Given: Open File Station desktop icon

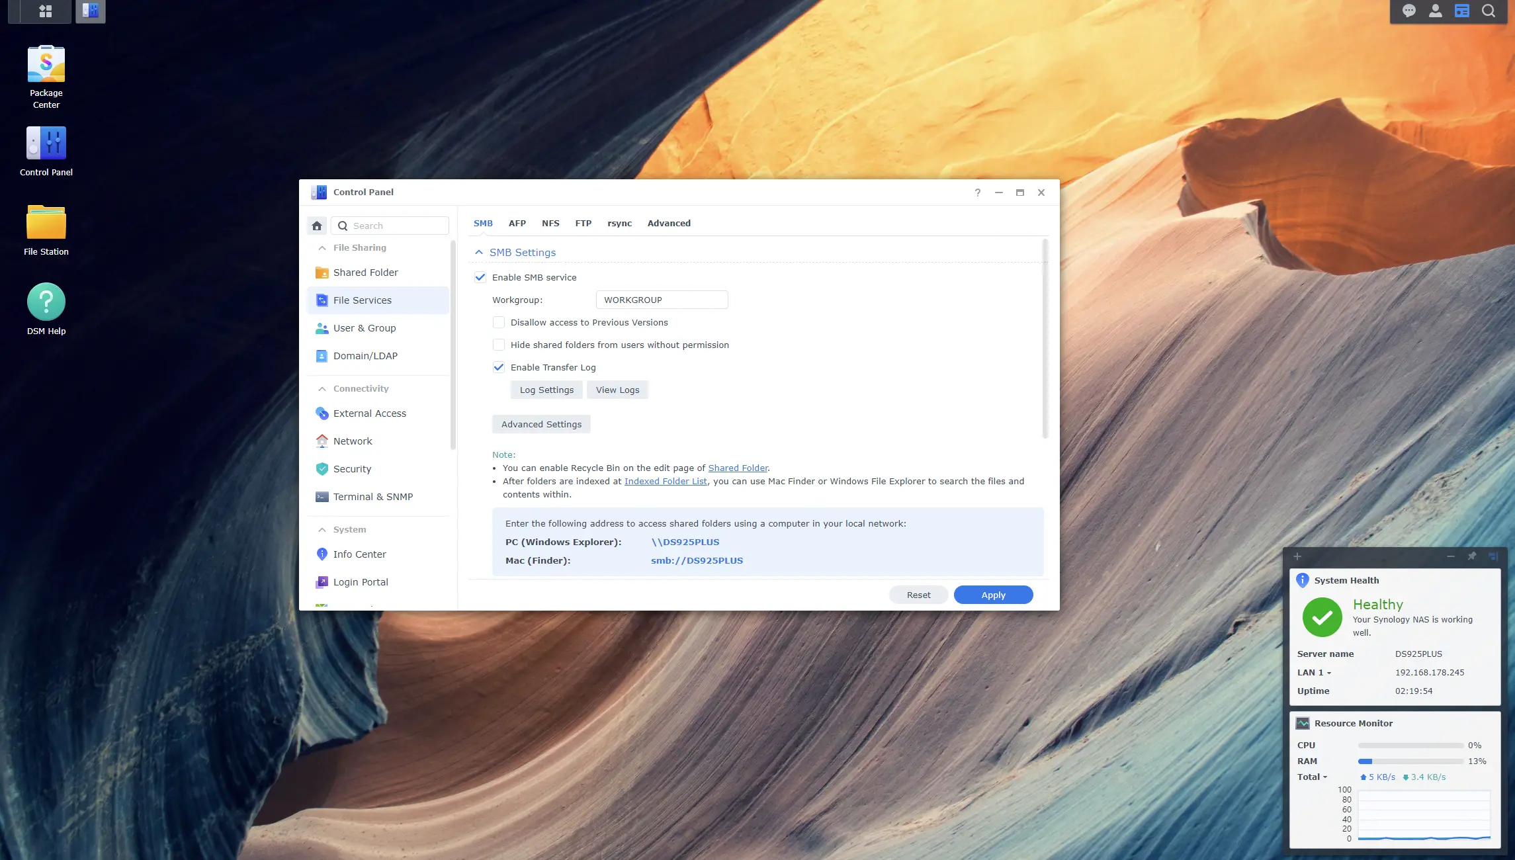Looking at the screenshot, I should [x=46, y=223].
